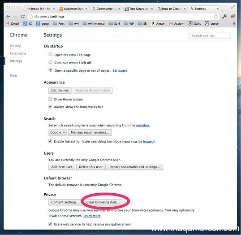Open the Chrome menu icon at toolbar end

pyautogui.click(x=232, y=16)
